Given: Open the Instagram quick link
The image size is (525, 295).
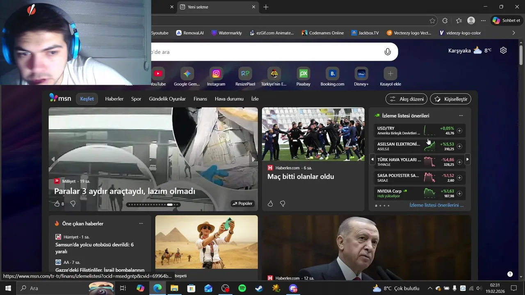Looking at the screenshot, I should click(x=216, y=77).
